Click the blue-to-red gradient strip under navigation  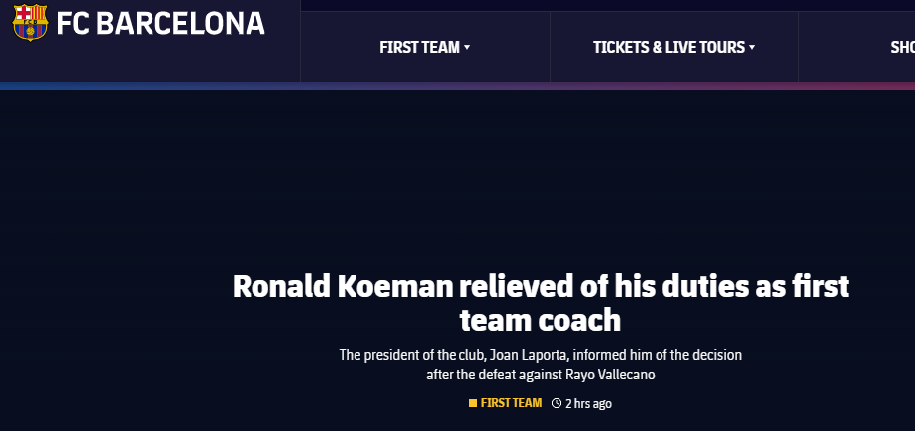tap(457, 86)
